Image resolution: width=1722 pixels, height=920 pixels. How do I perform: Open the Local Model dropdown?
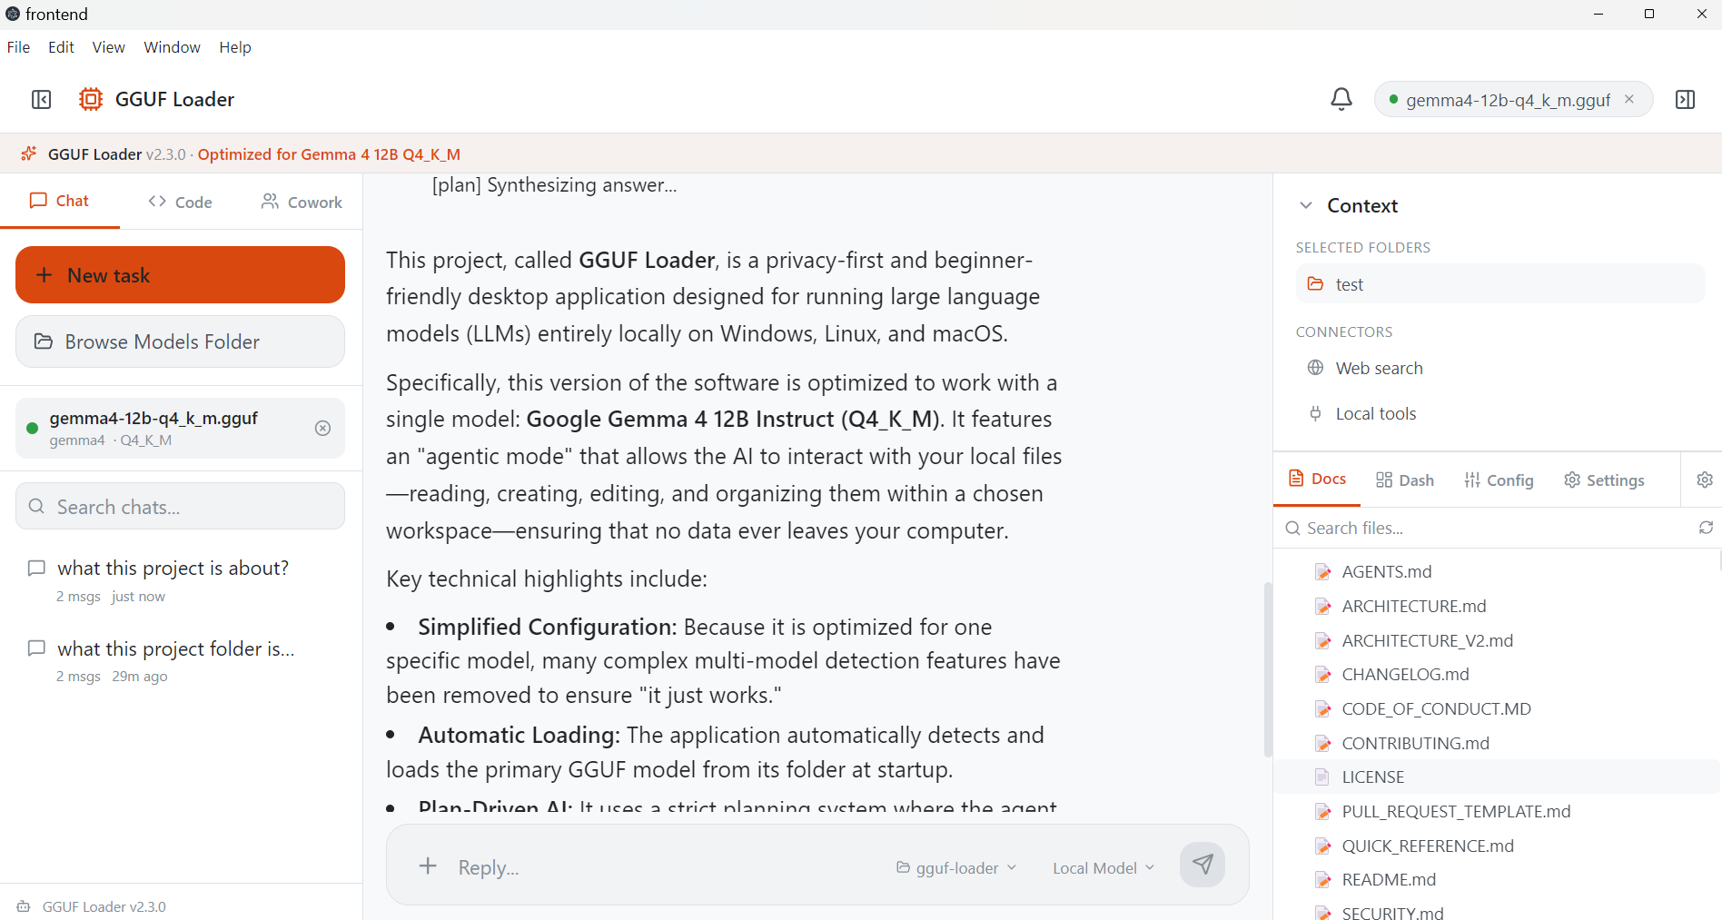pos(1103,867)
